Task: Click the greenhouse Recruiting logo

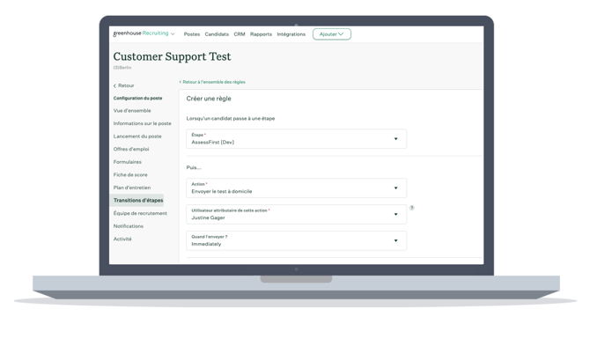Action: tap(141, 33)
